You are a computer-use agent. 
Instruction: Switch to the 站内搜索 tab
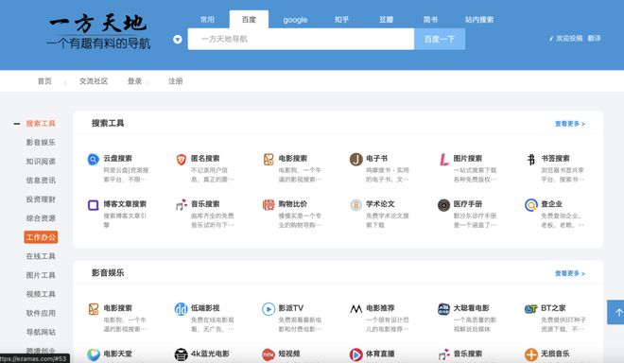(479, 20)
